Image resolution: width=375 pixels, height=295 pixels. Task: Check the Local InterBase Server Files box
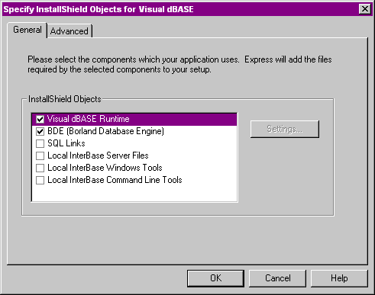(40, 156)
